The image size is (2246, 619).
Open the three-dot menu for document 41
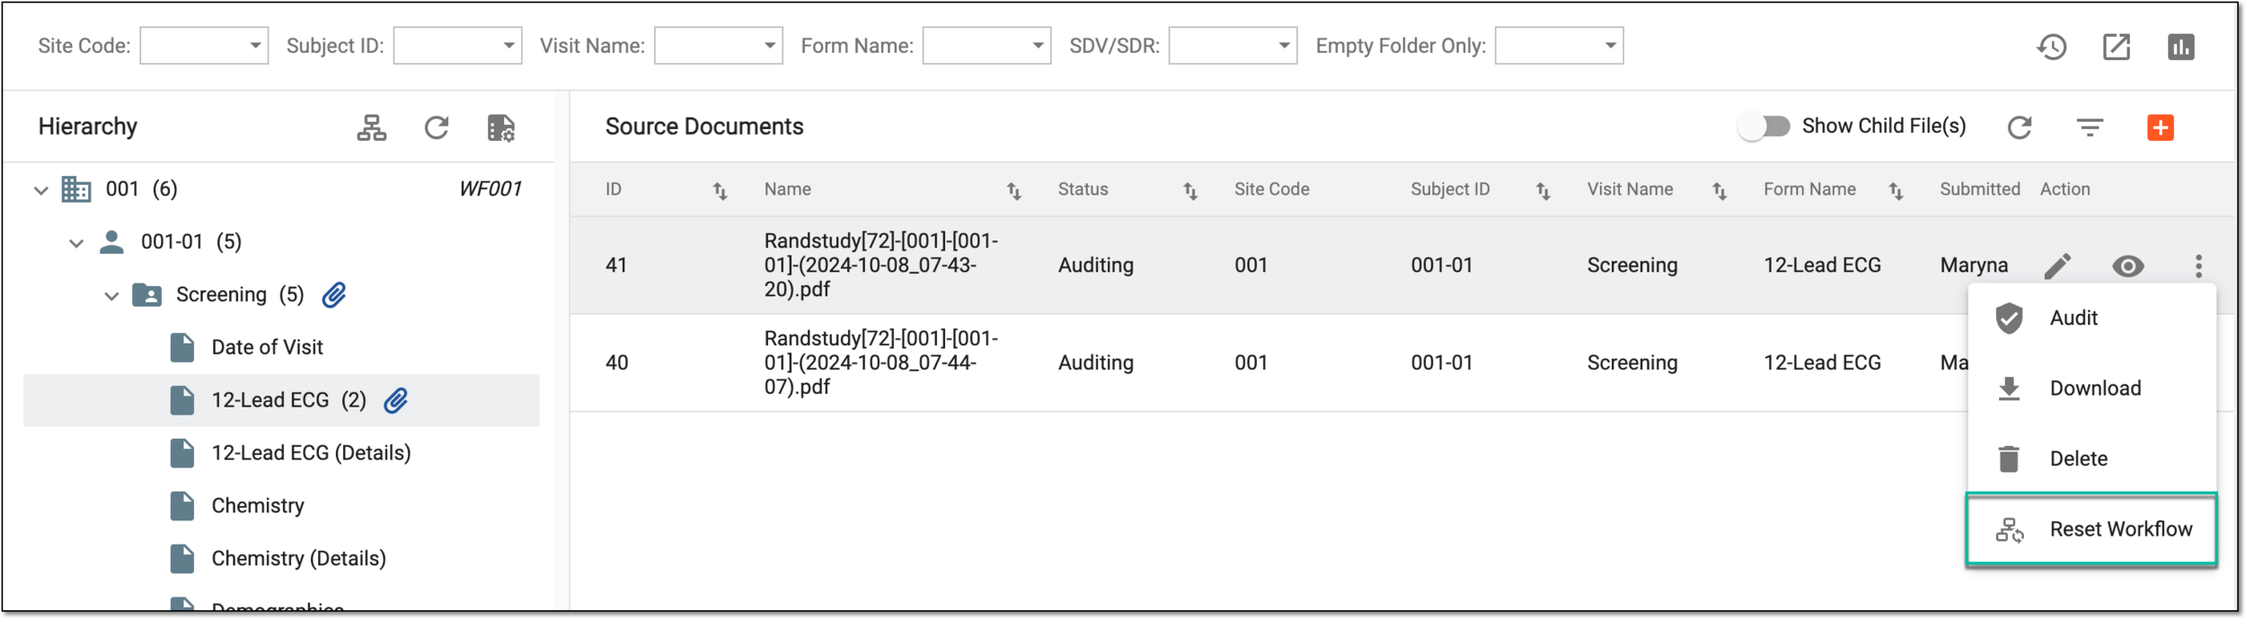click(2198, 266)
